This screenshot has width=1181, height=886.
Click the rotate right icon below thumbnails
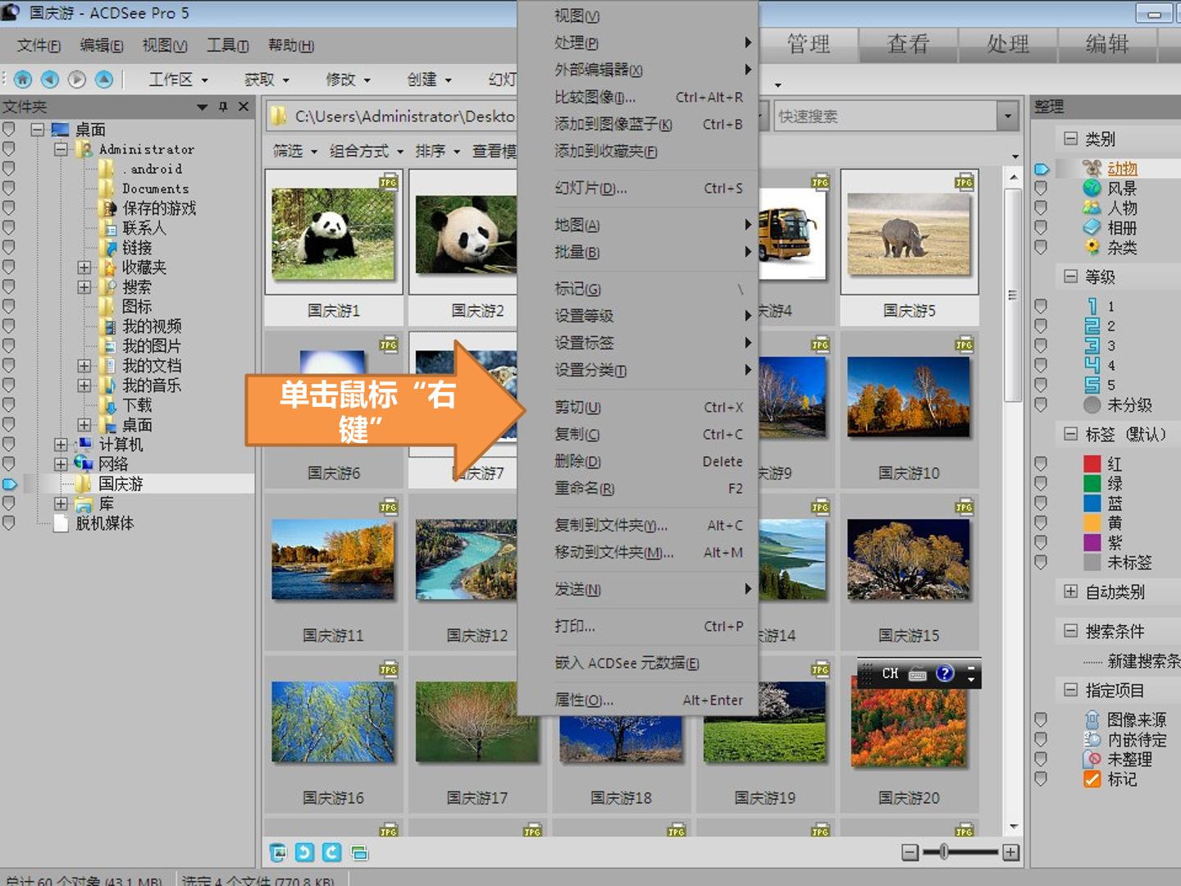tap(331, 852)
